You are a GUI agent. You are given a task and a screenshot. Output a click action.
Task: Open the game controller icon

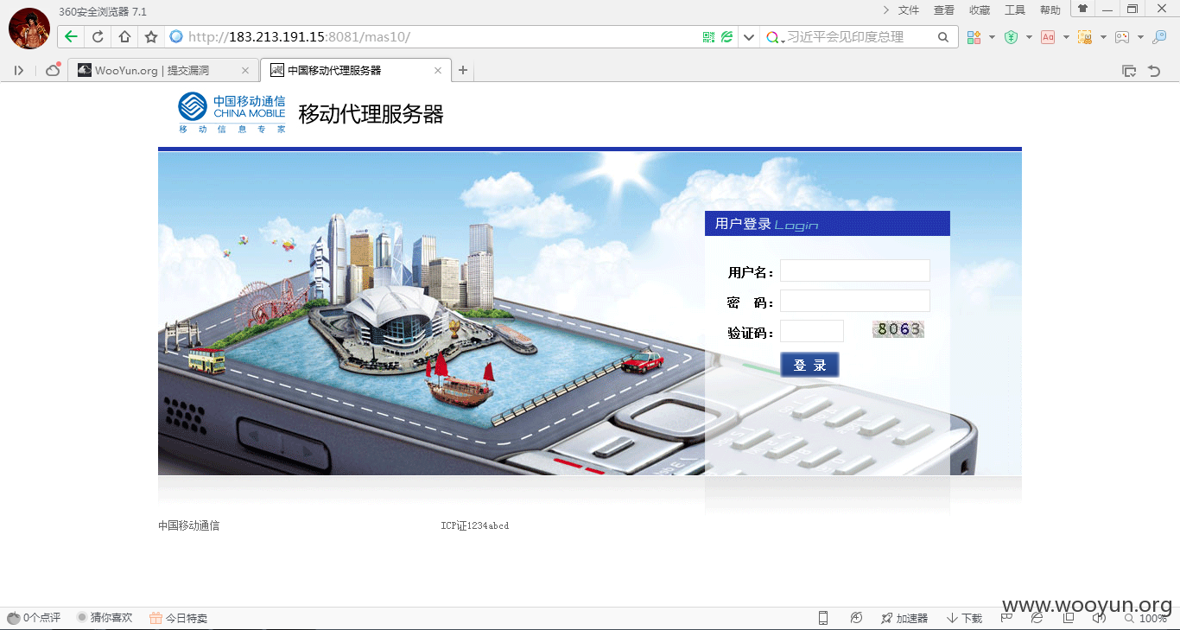(x=1122, y=37)
